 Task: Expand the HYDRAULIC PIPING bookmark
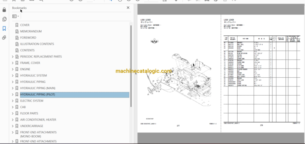13,82
